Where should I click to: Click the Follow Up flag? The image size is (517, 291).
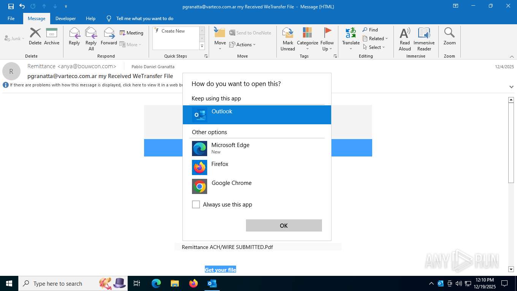click(x=327, y=39)
